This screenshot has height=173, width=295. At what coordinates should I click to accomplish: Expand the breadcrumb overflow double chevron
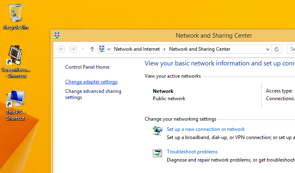tap(109, 49)
